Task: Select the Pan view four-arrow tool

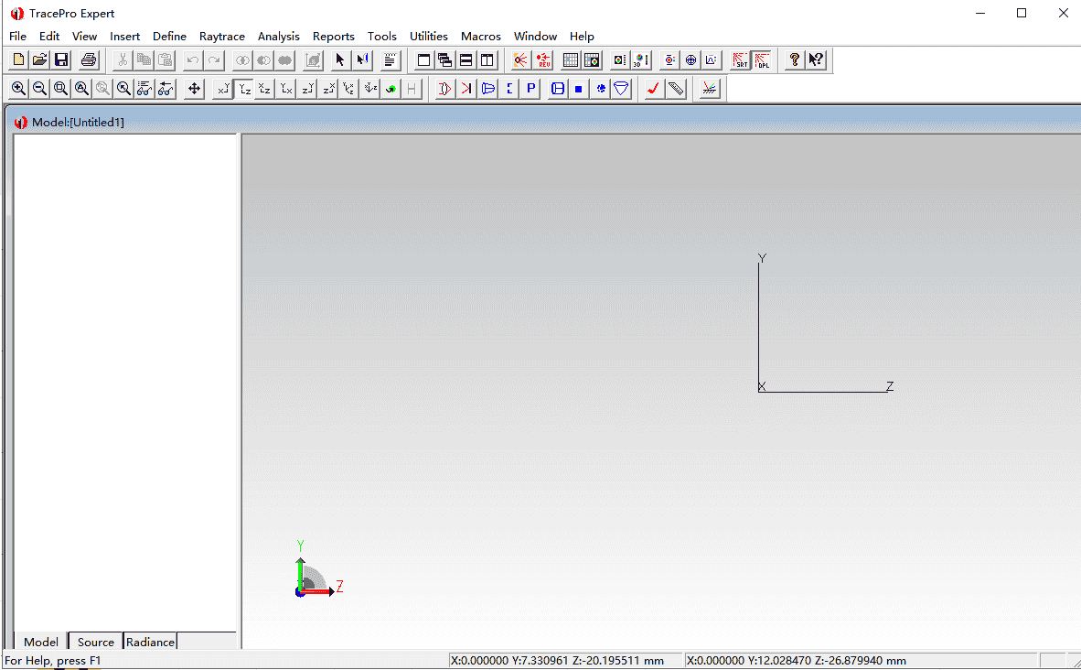Action: point(194,89)
